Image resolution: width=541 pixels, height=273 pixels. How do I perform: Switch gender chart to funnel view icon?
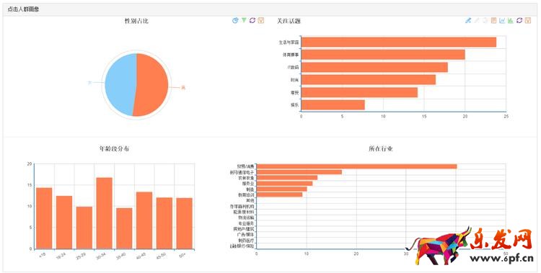point(244,21)
